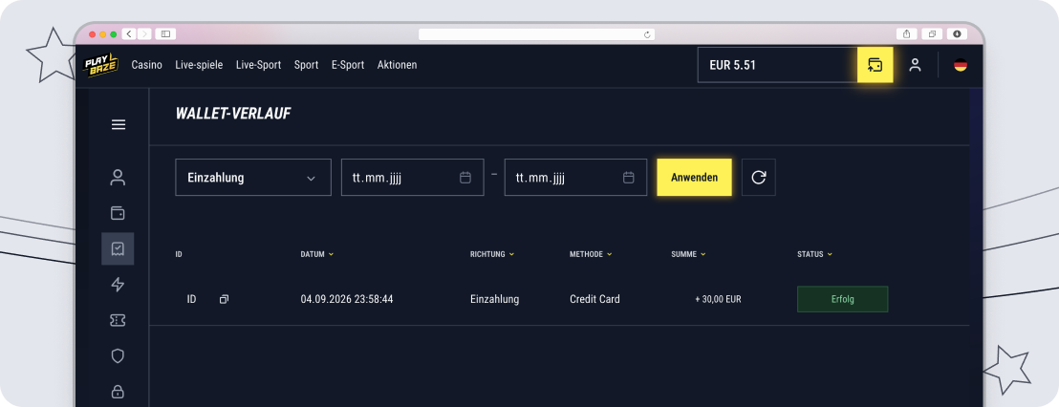Copy the transaction ID with copy icon

point(225,299)
